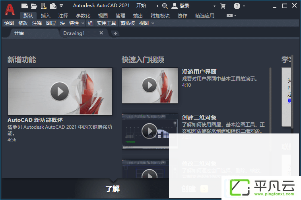Close the Drawing1 tab
This screenshot has height=200, width=301.
(x=101, y=33)
